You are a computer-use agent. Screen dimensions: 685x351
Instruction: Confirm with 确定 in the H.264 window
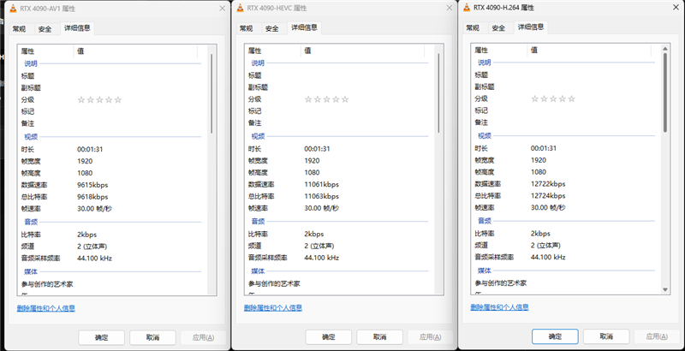click(x=555, y=336)
